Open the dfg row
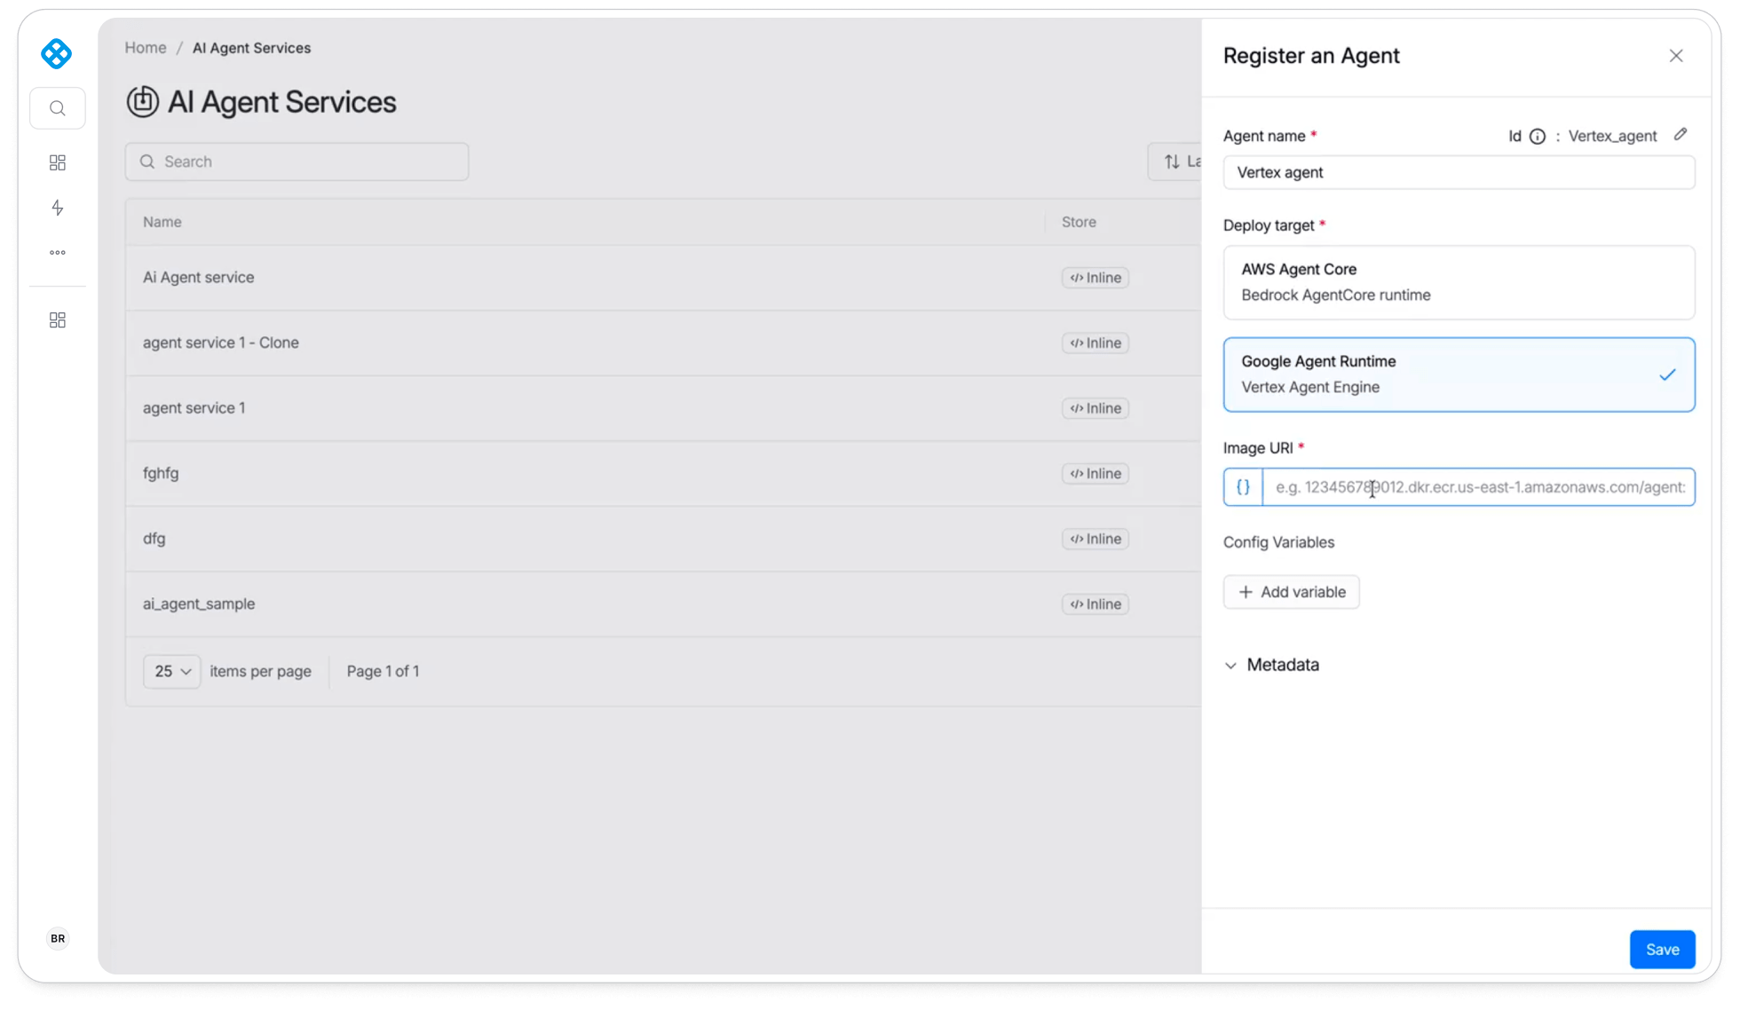The height and width of the screenshot is (1010, 1740). pyautogui.click(x=663, y=539)
